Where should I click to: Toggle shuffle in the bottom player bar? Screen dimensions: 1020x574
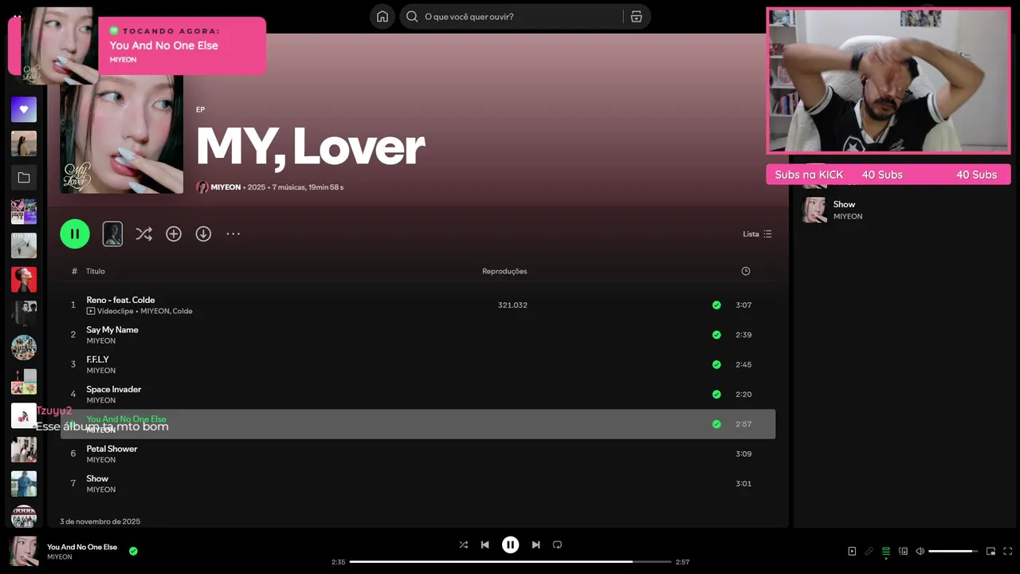coord(464,545)
